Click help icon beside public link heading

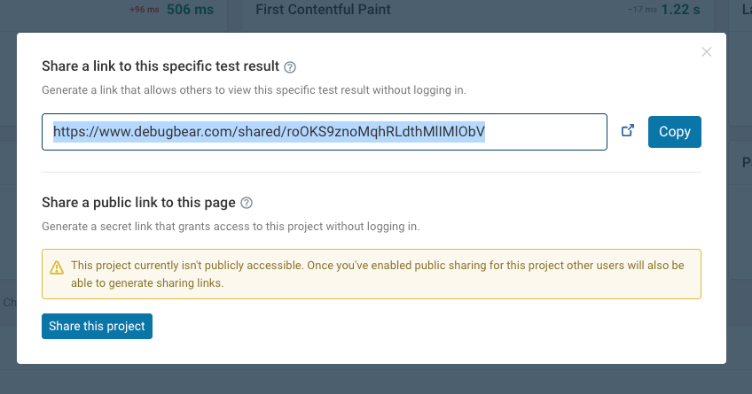pos(247,203)
